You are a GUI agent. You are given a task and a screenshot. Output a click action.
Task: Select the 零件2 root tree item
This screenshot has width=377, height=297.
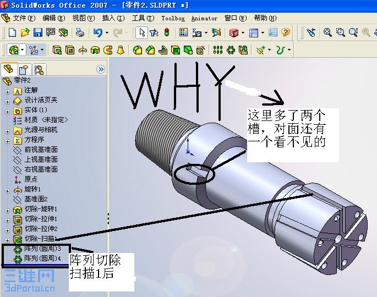coord(17,80)
